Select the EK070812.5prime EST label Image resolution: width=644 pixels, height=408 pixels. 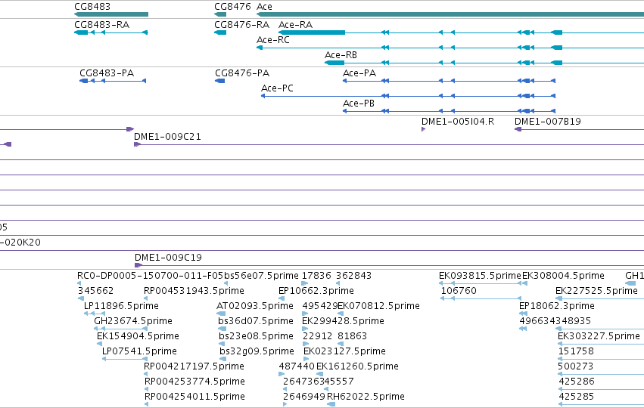pyautogui.click(x=378, y=306)
